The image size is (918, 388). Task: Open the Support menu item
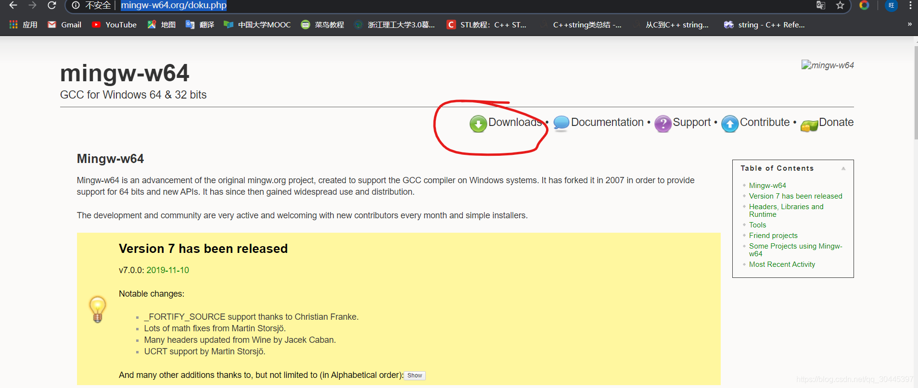(691, 122)
